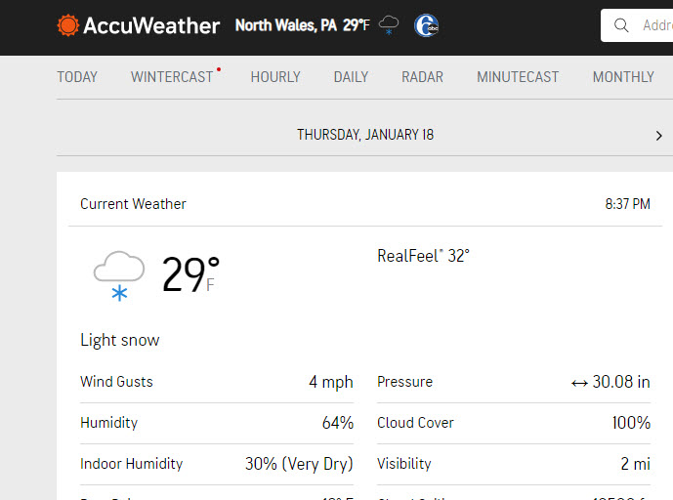Click the 6abc station logo icon

426,25
